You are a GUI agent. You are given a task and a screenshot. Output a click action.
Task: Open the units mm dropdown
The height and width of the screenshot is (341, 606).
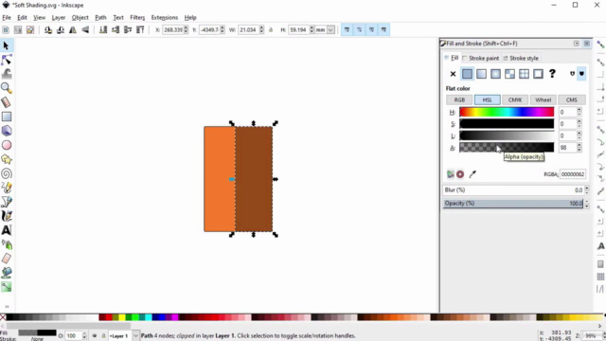coord(330,29)
